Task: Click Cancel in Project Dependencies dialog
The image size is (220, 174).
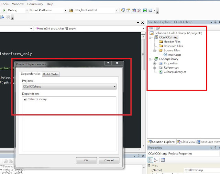Action: click(x=109, y=160)
